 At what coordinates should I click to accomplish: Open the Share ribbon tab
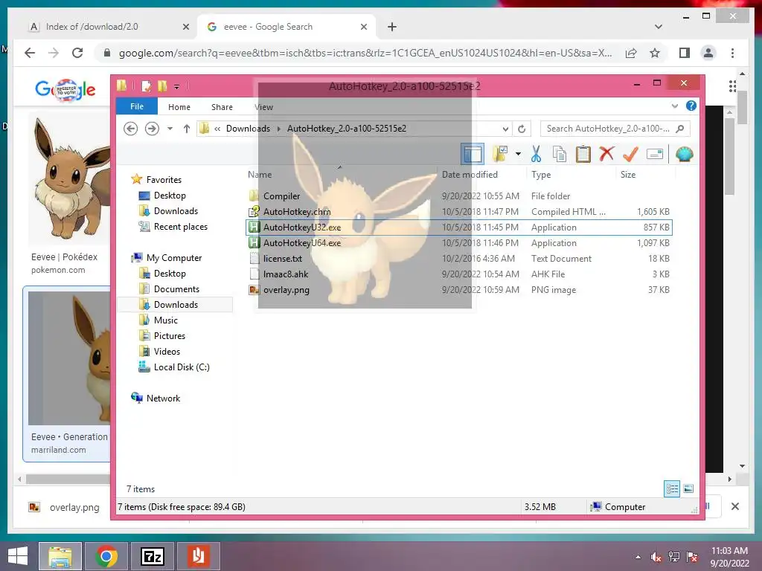[x=222, y=107]
